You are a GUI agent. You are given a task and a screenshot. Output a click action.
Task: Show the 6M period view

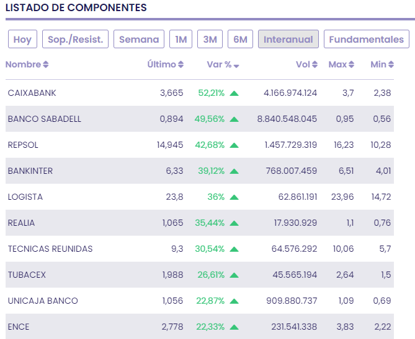[x=240, y=39]
